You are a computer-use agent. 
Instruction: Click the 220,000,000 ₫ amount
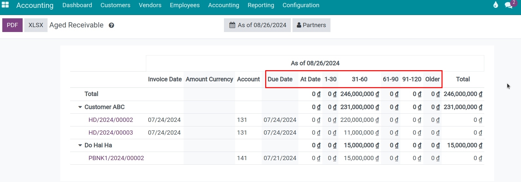click(x=360, y=120)
